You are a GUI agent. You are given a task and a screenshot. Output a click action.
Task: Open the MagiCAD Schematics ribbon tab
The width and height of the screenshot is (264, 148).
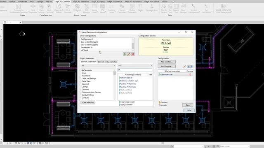(x=133, y=2)
